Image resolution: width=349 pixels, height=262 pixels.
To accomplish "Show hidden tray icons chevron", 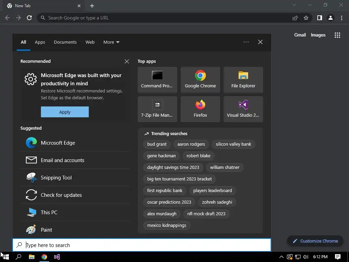I will [x=281, y=257].
